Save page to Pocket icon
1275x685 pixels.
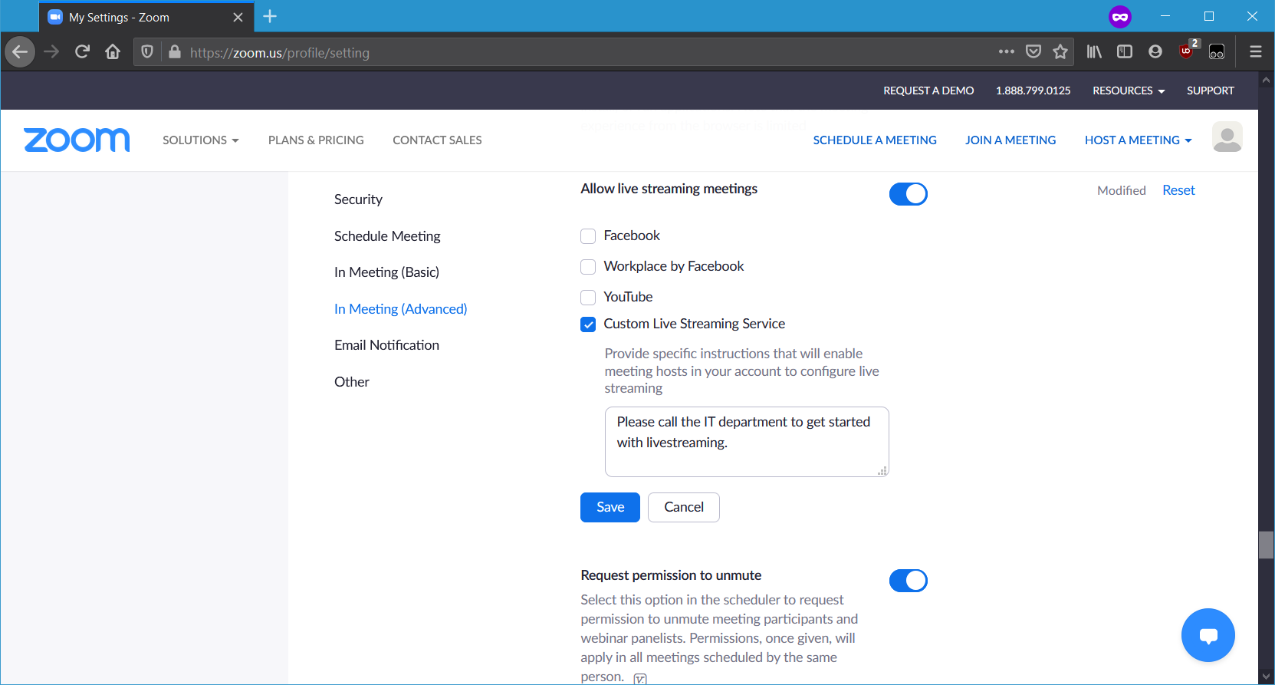1033,52
